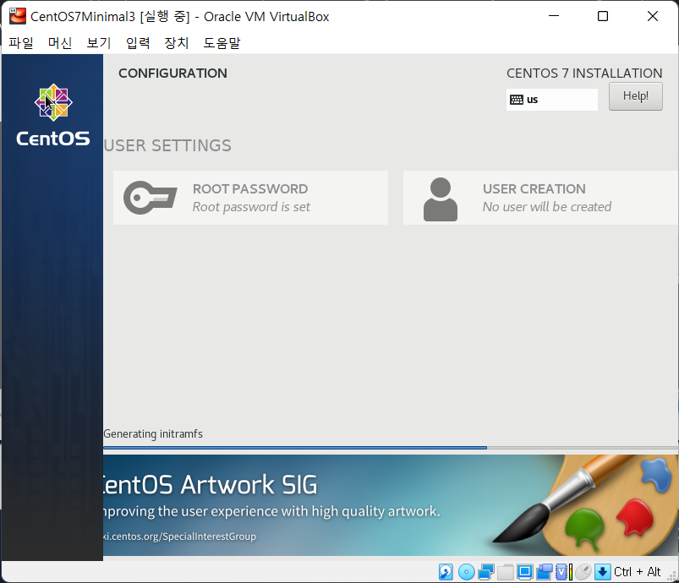
Task: Click the mouse integration status icon
Action: point(583,572)
